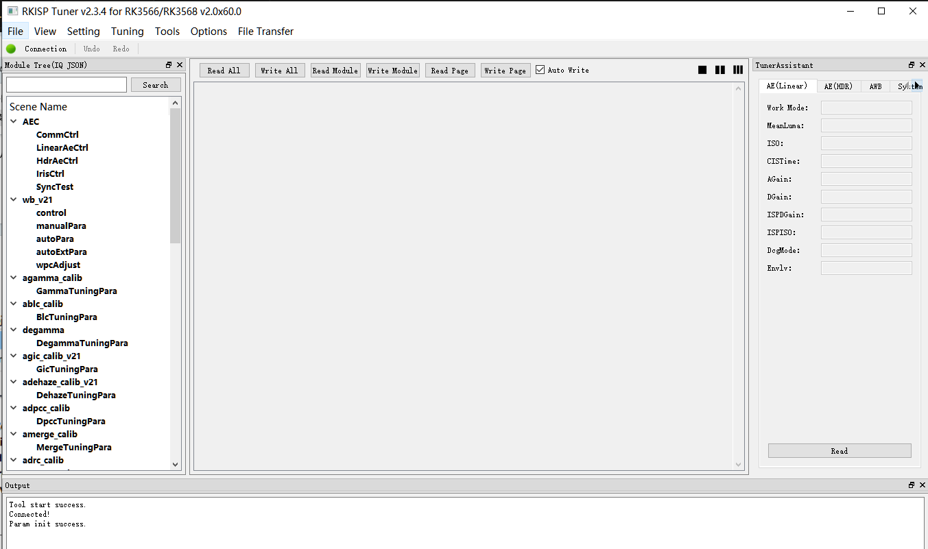The image size is (928, 549).
Task: Close the Module Tree panel
Action: coord(180,65)
